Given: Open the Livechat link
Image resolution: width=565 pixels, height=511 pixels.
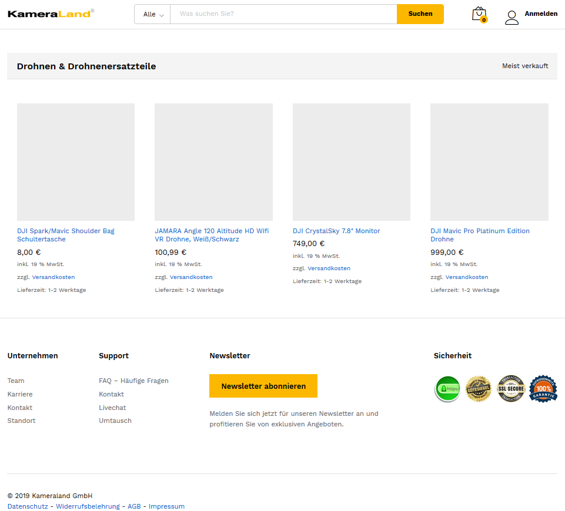Looking at the screenshot, I should point(112,408).
